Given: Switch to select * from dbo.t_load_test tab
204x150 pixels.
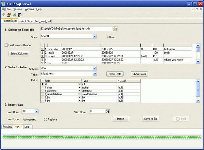Looking at the screenshot, I should point(35,21).
